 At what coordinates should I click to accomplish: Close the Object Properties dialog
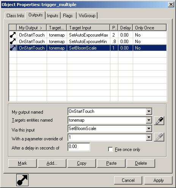click(171, 5)
